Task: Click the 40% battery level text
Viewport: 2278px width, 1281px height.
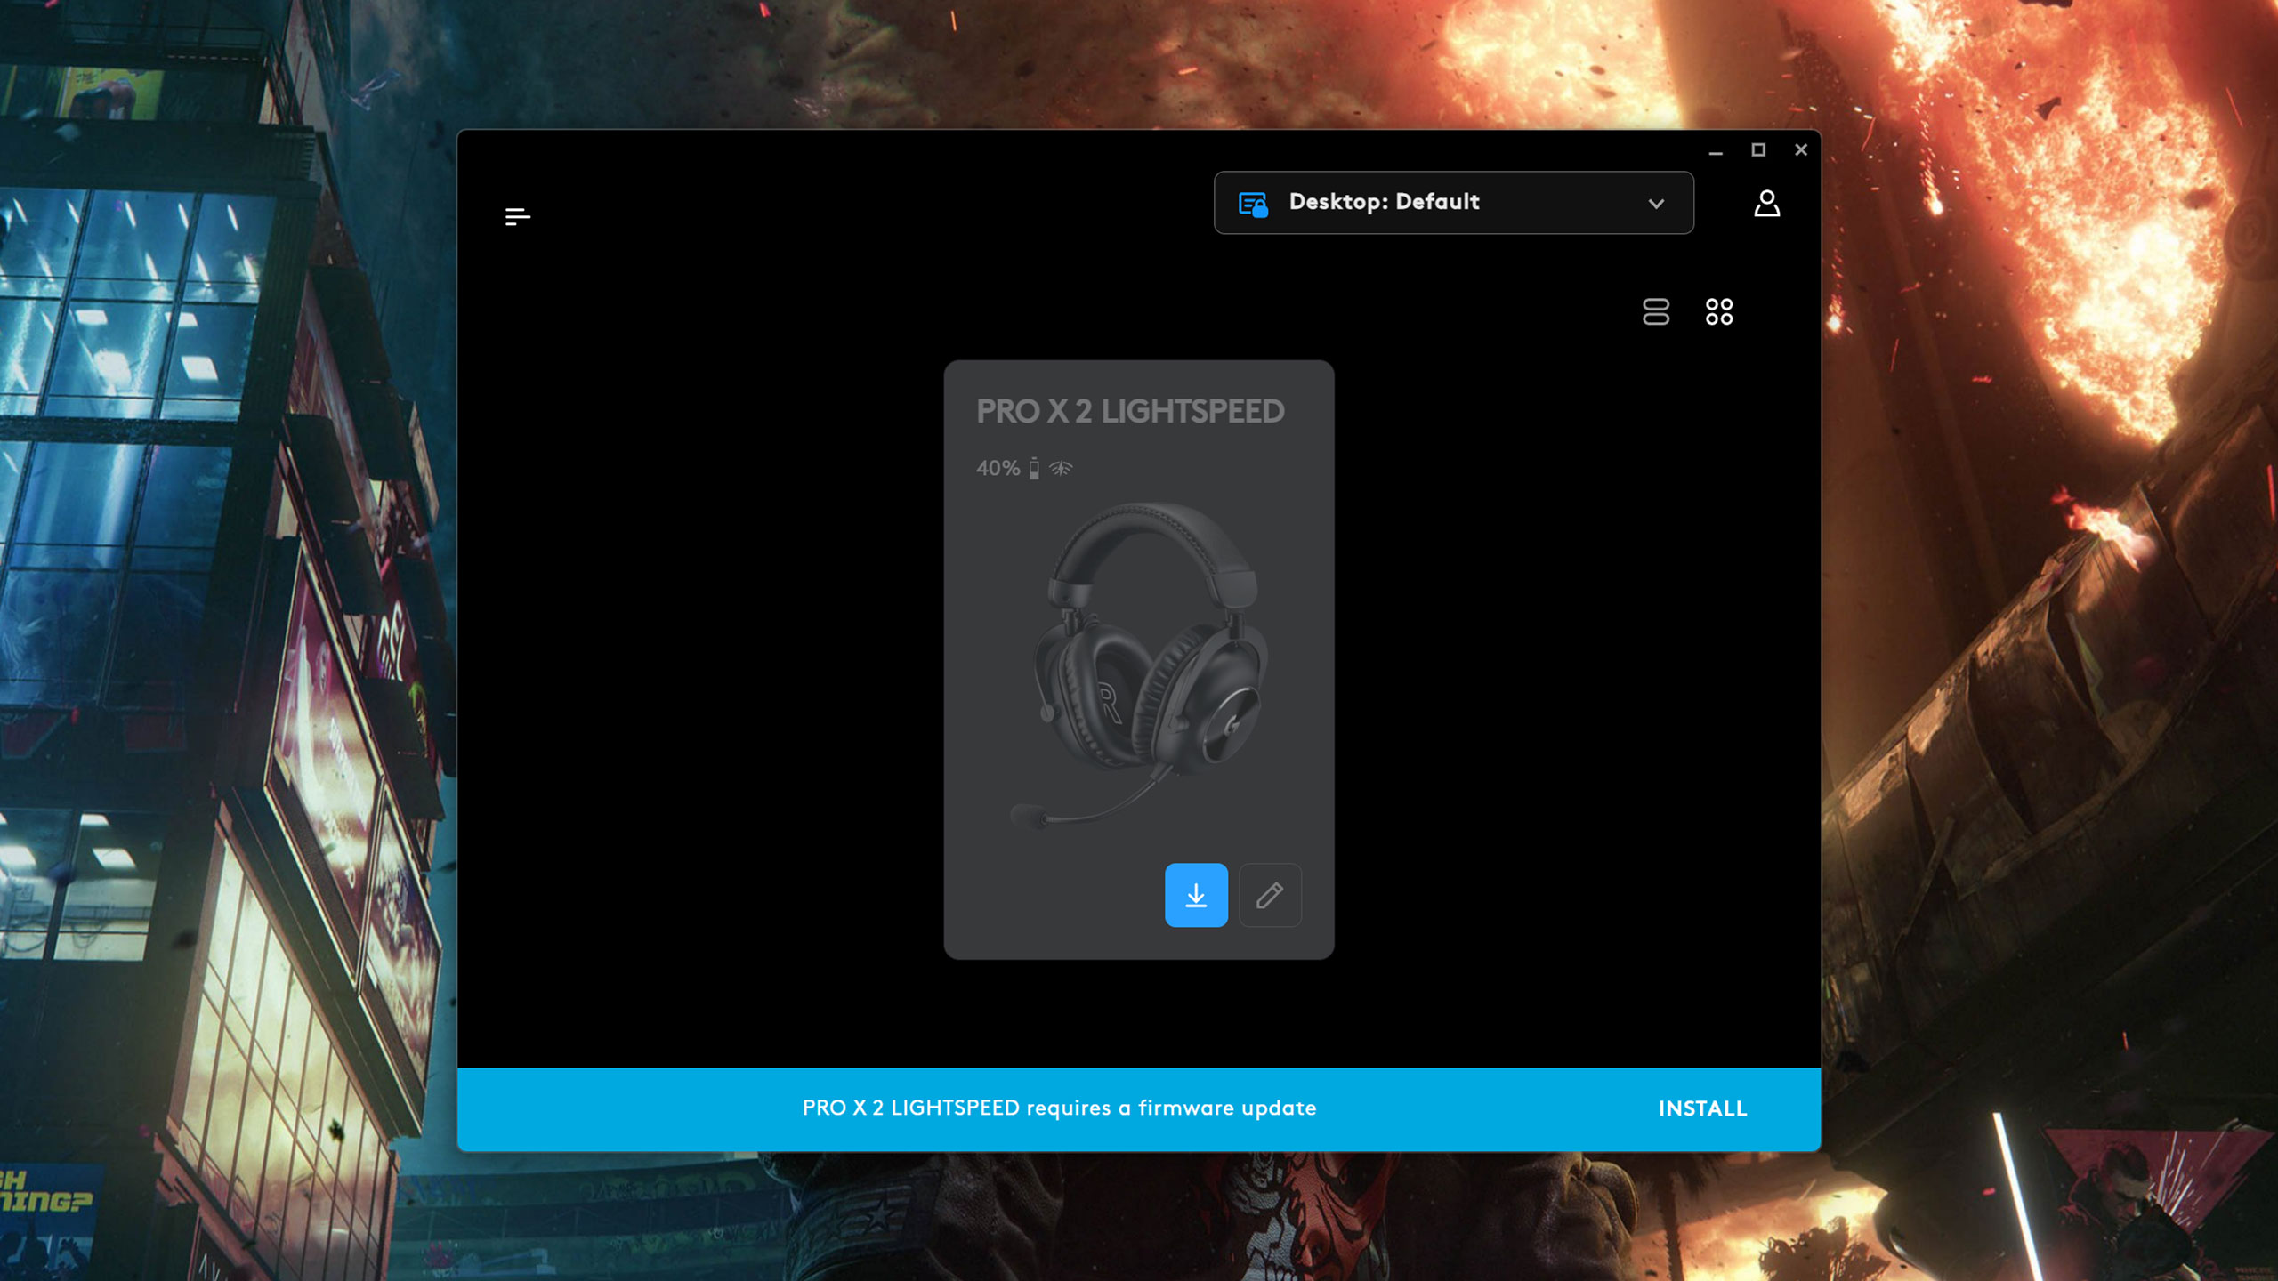Action: [998, 468]
